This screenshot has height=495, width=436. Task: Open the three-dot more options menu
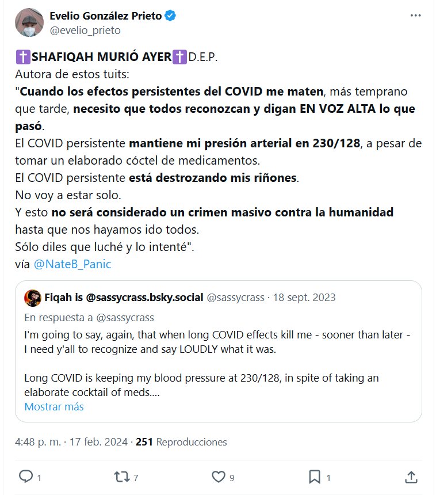[x=415, y=16]
